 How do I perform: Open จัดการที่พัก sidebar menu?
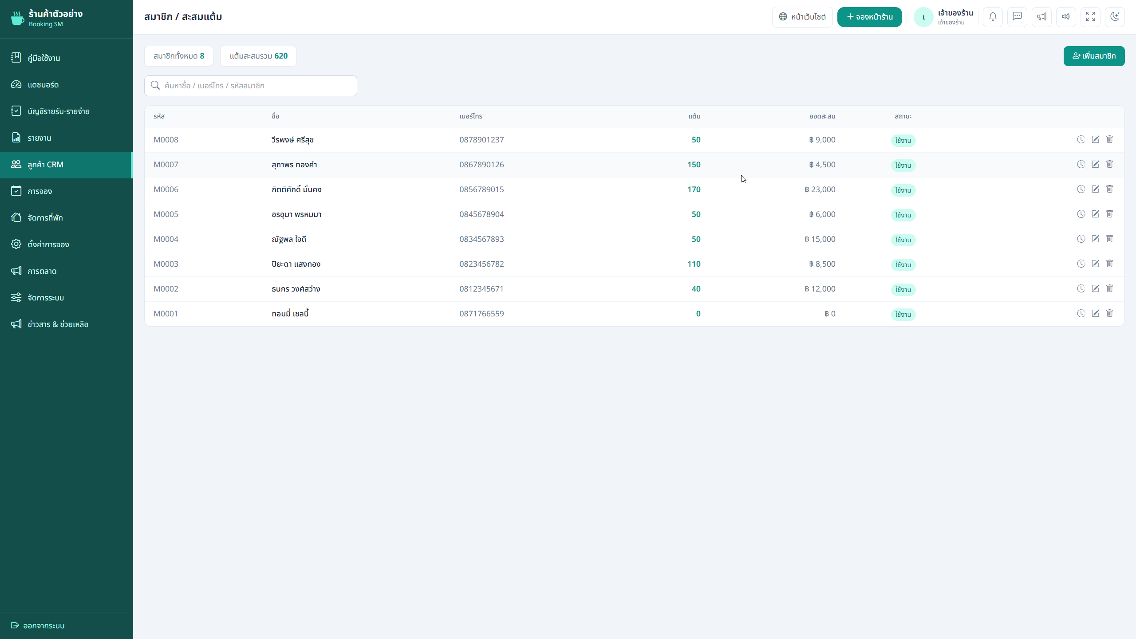67,217
